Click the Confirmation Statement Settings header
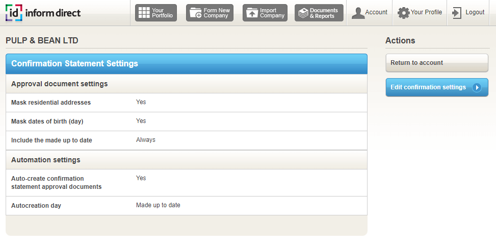Screen dimensions: 496x245 186,64
